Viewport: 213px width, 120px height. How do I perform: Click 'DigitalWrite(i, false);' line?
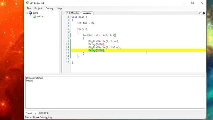pyautogui.click(x=105, y=47)
